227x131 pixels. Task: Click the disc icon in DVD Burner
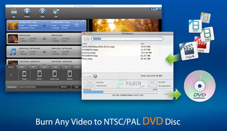click(86, 39)
